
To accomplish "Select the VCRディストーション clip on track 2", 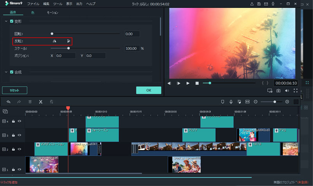I will coord(51,149).
